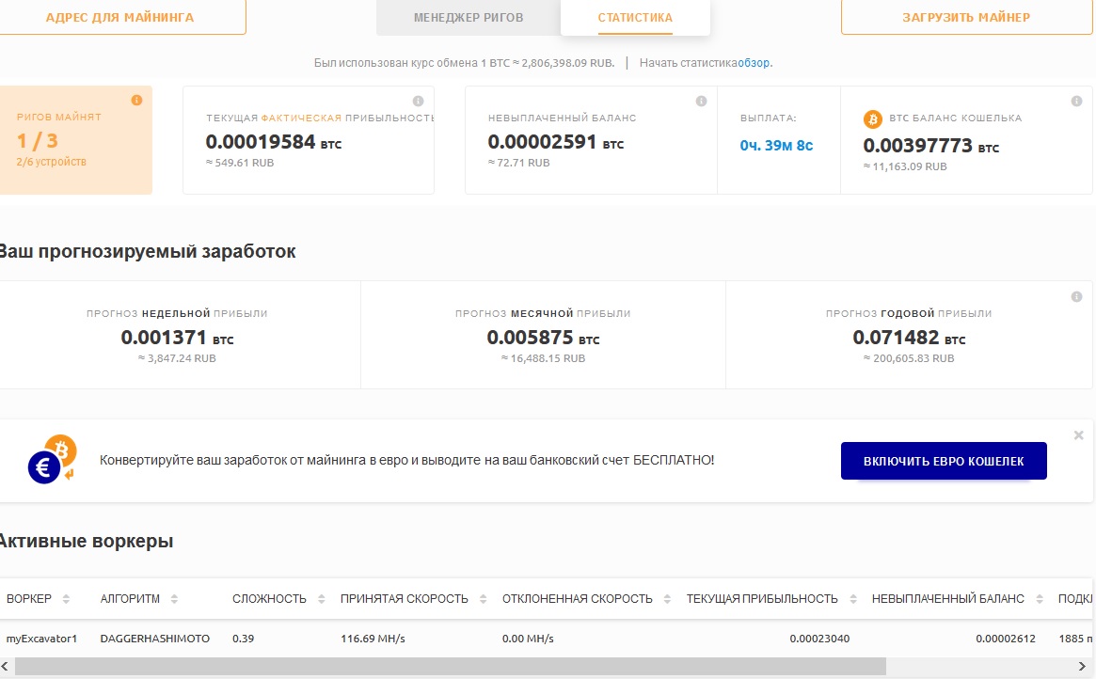Click difficulty value 0.39

point(244,639)
